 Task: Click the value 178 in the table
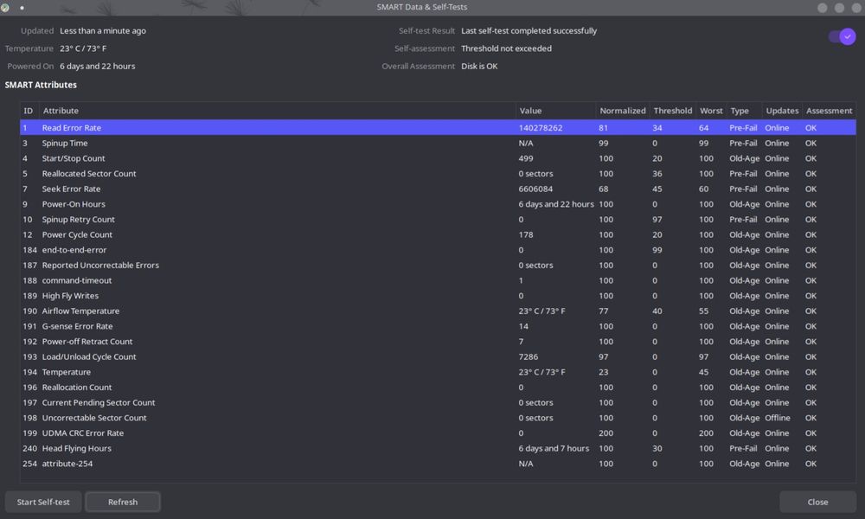[x=526, y=234]
